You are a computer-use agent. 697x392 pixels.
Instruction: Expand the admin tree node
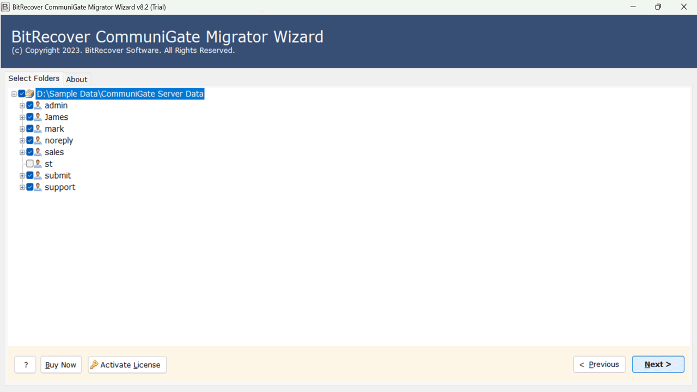tap(22, 106)
